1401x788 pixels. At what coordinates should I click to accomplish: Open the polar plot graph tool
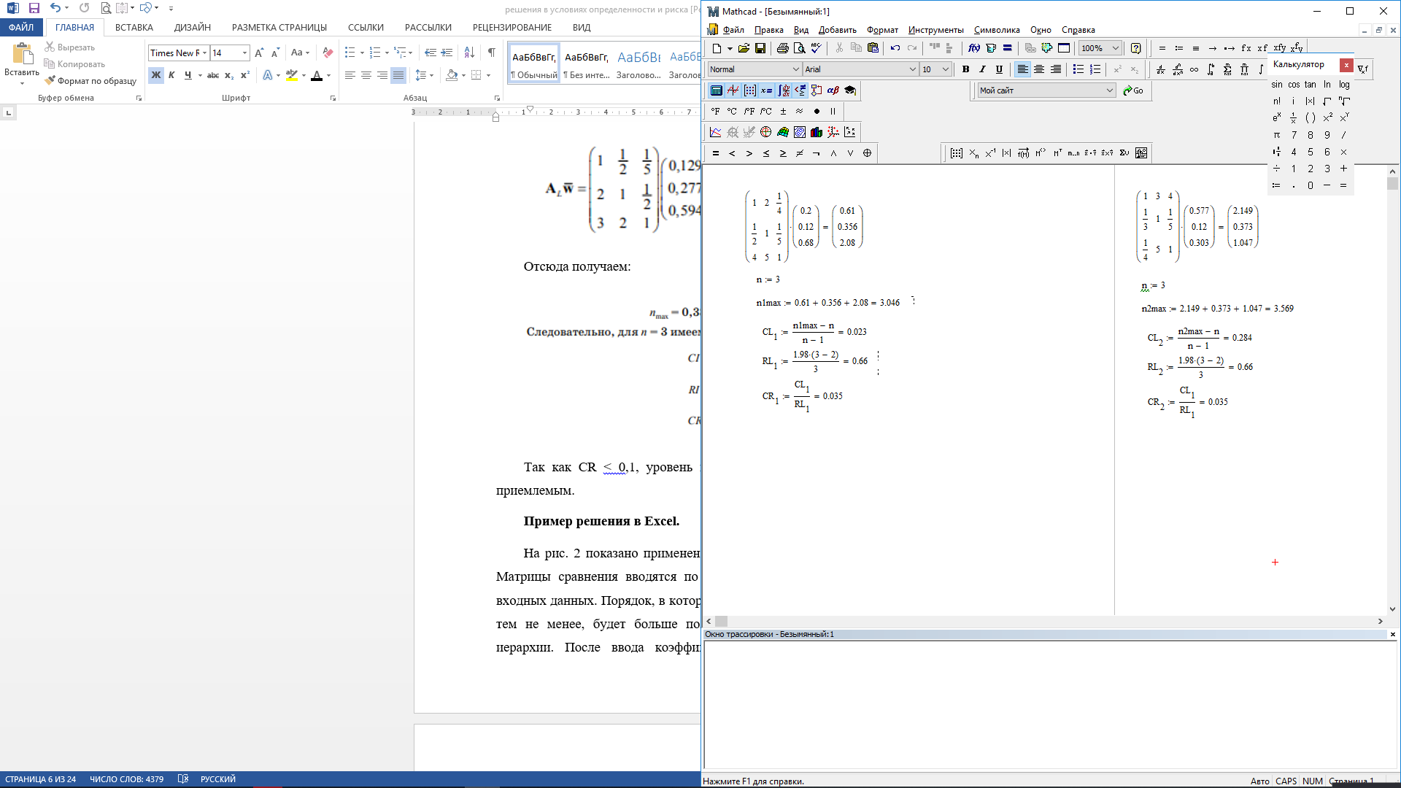point(765,132)
